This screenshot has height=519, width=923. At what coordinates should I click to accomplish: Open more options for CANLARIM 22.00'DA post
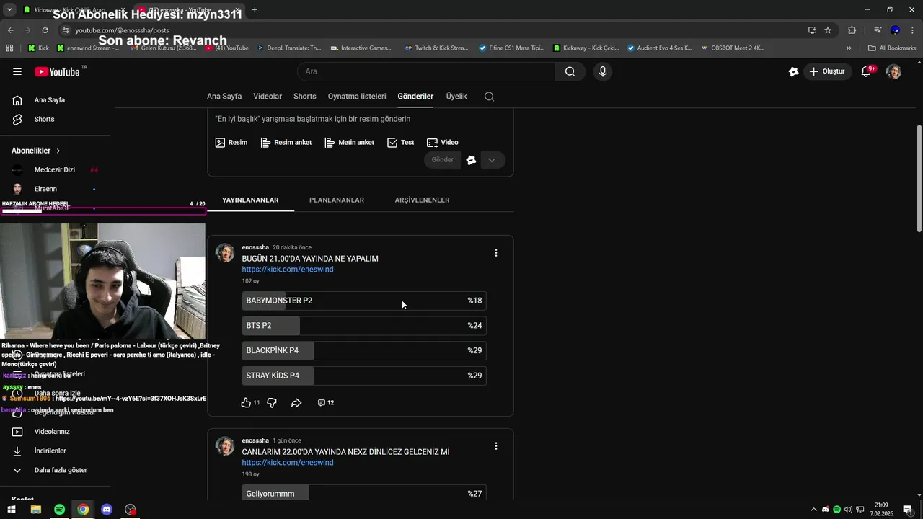pyautogui.click(x=495, y=446)
